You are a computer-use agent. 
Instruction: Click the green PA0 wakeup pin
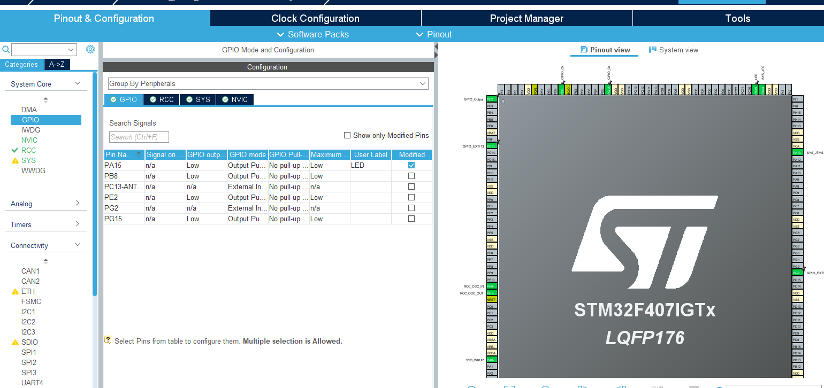[492, 360]
